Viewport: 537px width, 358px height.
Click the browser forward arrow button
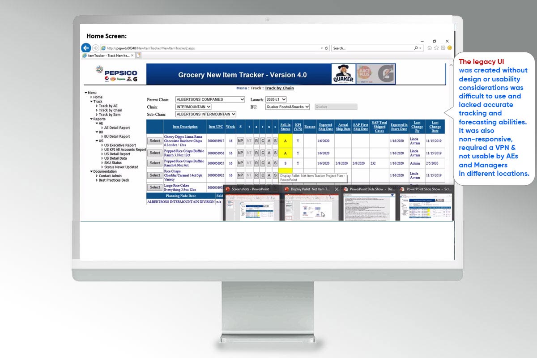coord(96,48)
